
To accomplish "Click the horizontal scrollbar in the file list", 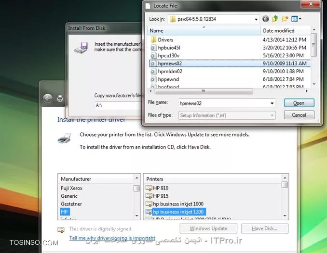I will coord(204,91).
